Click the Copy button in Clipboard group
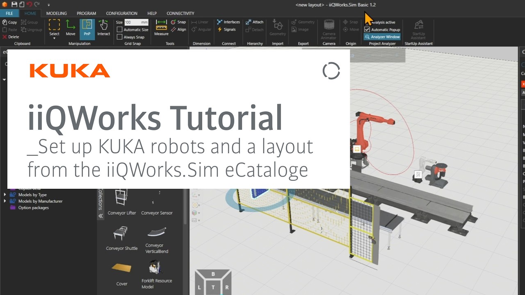Screen dimensions: 525x295 point(9,22)
